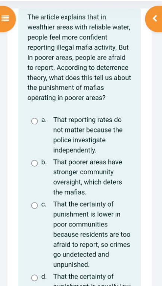This screenshot has height=286, width=162.
Task: Open the quiz navigation list icon
Action: [x=5, y=19]
